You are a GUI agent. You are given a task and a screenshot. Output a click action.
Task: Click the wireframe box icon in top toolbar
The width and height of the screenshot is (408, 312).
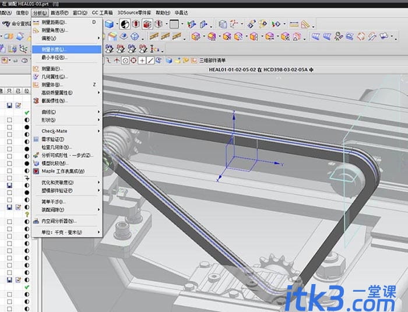(223, 24)
